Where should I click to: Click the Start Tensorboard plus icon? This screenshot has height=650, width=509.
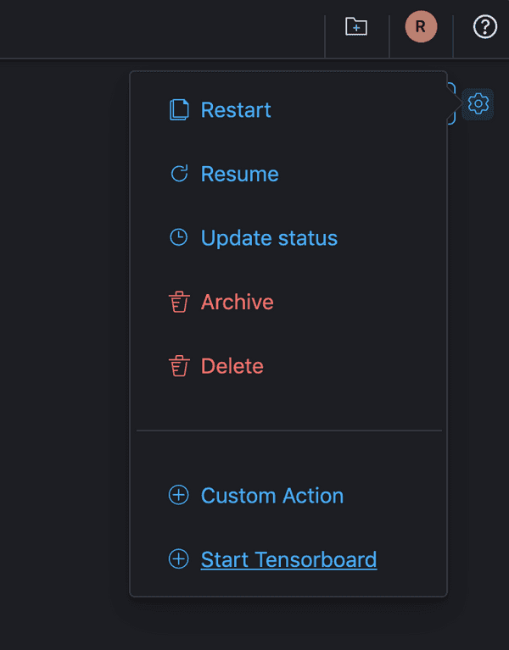point(179,559)
